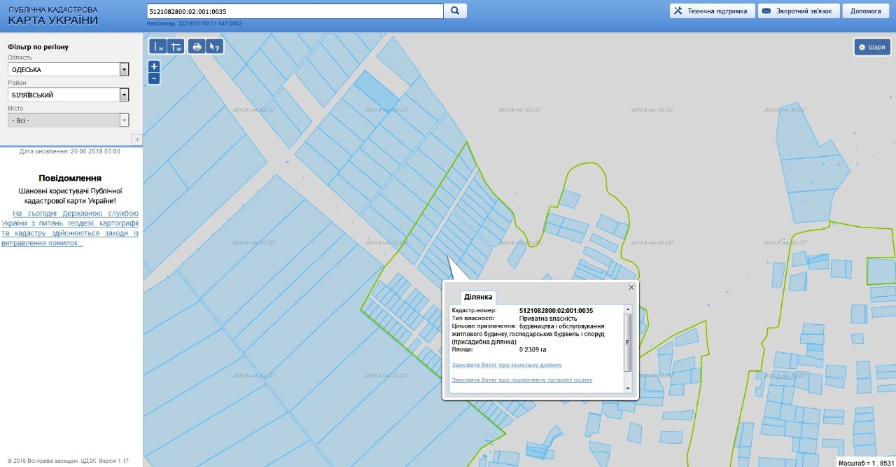Zoom in with the plus button
This screenshot has height=467, width=896.
[x=154, y=67]
